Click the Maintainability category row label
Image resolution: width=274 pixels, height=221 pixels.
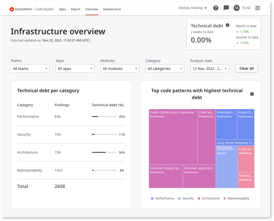click(29, 170)
